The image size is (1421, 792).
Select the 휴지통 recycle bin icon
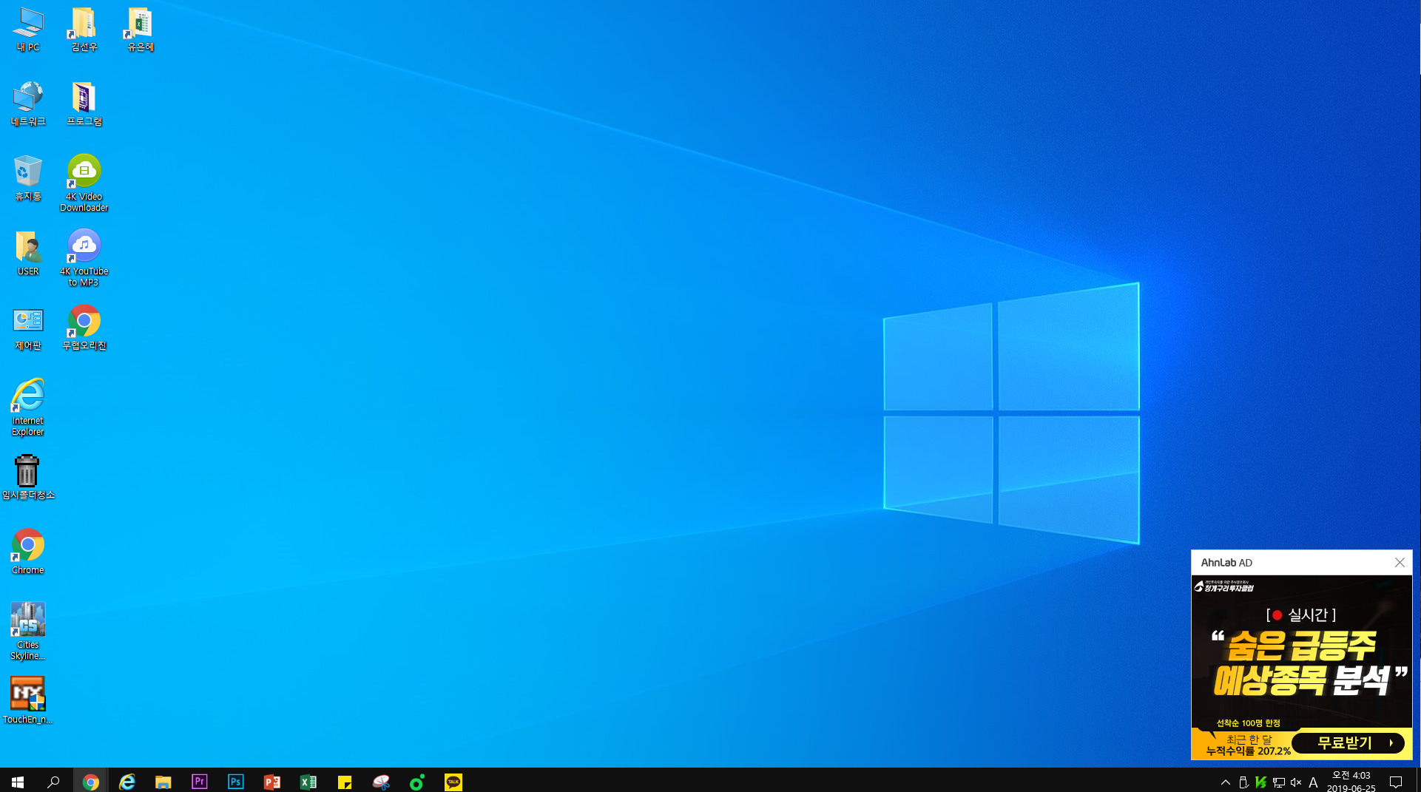click(x=28, y=179)
